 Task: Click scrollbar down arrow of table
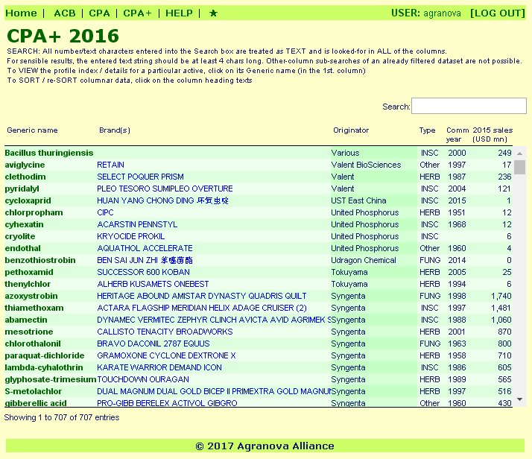pyautogui.click(x=519, y=399)
